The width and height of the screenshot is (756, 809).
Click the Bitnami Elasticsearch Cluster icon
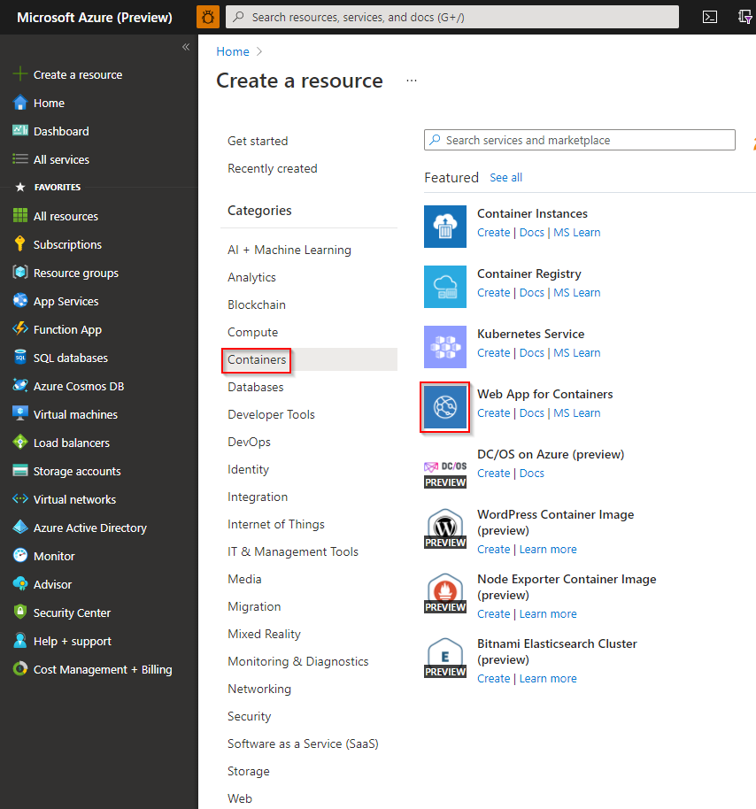click(444, 657)
